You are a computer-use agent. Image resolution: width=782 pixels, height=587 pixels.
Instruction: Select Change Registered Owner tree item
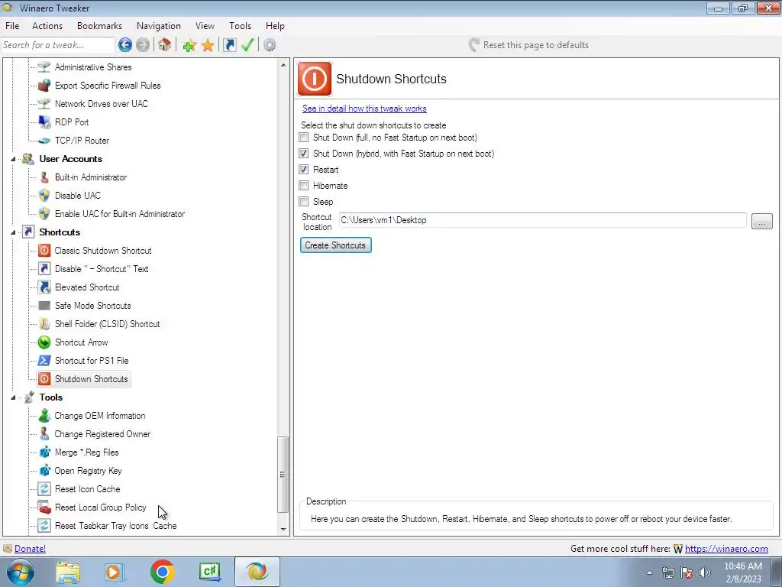click(x=102, y=434)
